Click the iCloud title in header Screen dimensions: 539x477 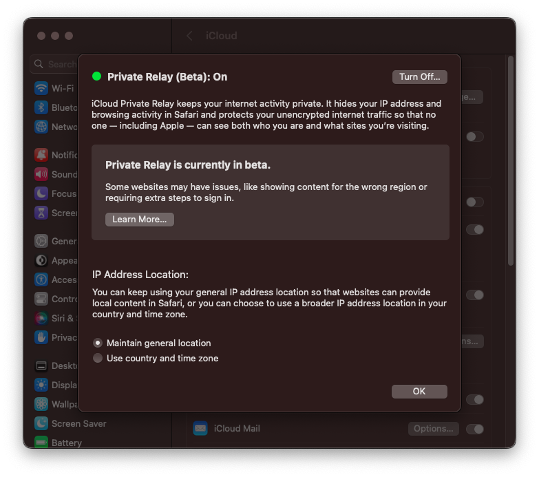click(222, 35)
